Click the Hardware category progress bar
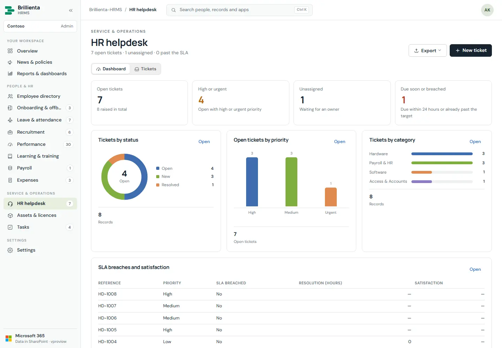Screen dimensions: 502x348 pyautogui.click(x=442, y=154)
